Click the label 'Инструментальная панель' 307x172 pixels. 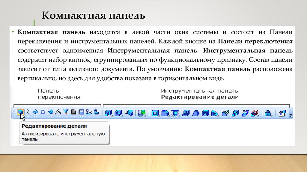(199, 91)
